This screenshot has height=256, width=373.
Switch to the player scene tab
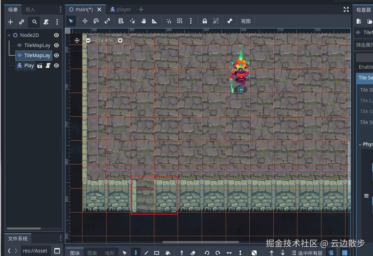click(121, 9)
